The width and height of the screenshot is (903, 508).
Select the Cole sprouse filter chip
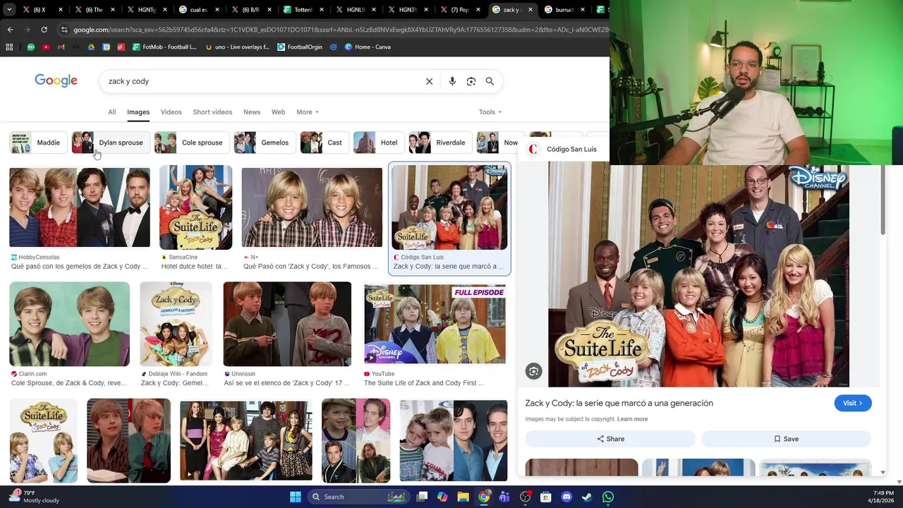(x=192, y=143)
